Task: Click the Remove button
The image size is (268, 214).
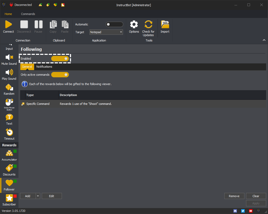Action: 234,196
